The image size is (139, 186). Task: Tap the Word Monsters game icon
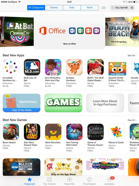click(53, 132)
